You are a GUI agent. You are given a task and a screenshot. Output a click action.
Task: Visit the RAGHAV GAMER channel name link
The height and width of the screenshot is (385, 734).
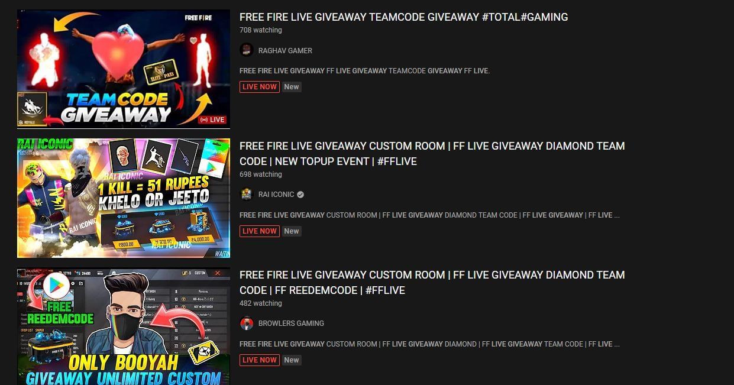[x=285, y=51]
